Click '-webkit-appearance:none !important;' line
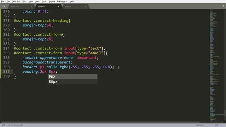Screen dimensions: 226x127 click(60, 58)
